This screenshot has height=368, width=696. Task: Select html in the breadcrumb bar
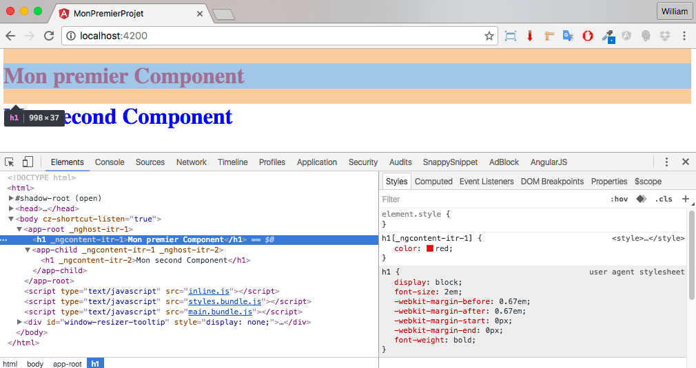click(10, 364)
